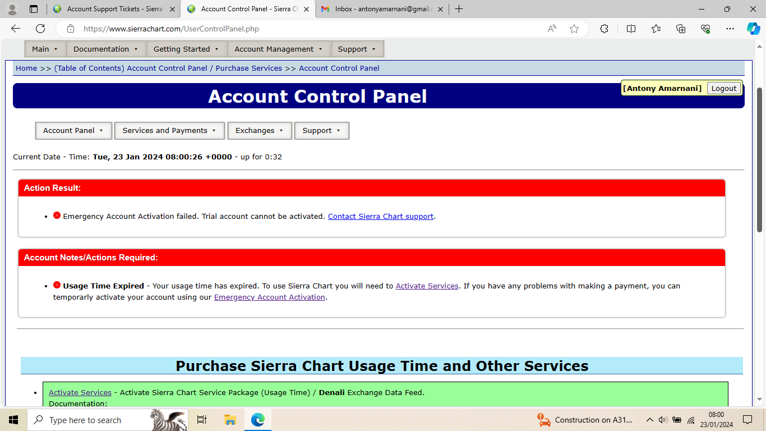Expand the Account Panel dropdown
This screenshot has height=431, width=766.
coord(73,131)
